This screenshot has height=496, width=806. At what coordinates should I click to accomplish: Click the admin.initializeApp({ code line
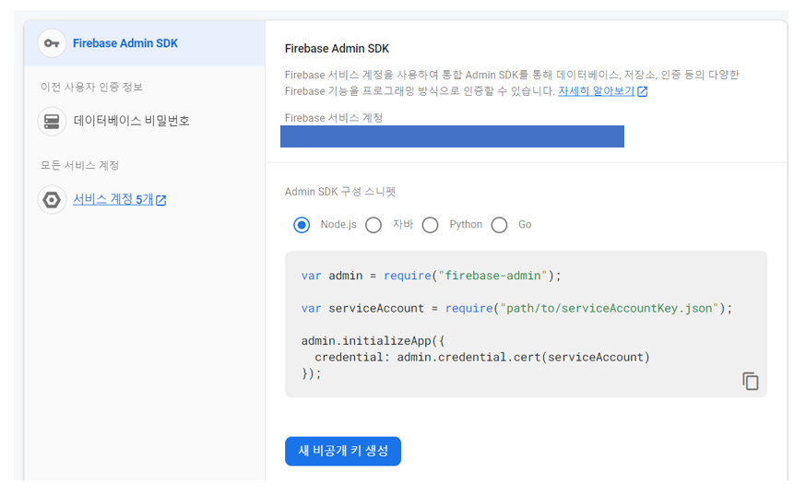373,341
